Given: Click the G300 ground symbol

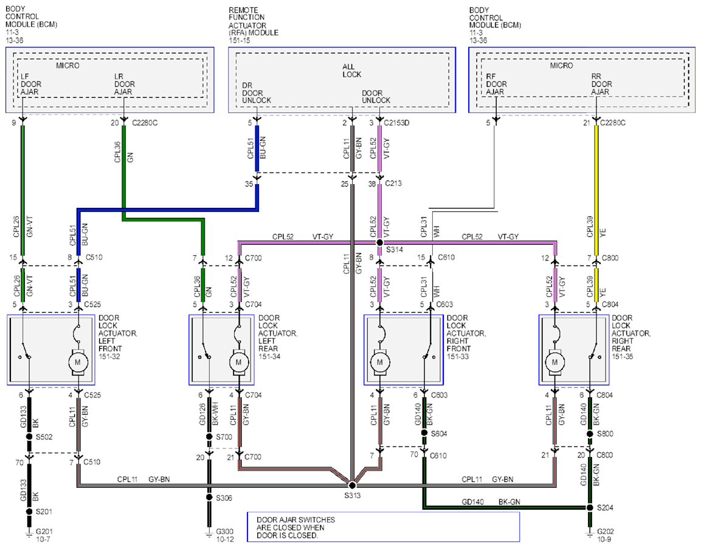Looking at the screenshot, I should (x=209, y=533).
